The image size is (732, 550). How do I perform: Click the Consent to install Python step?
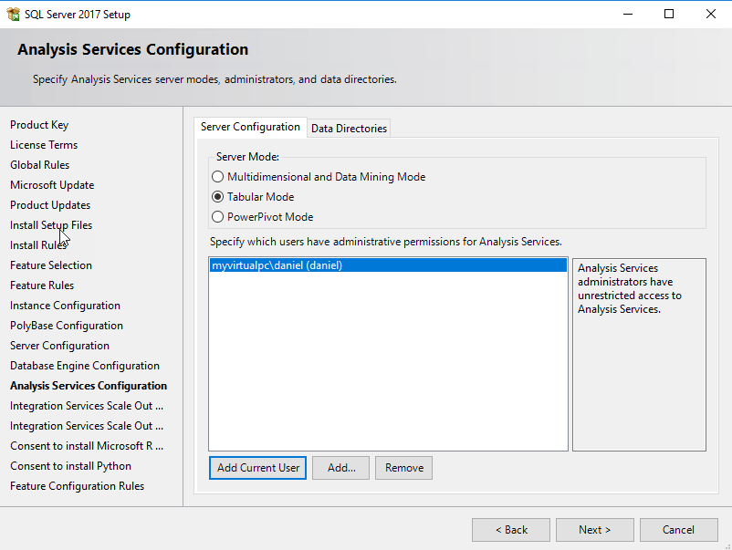(x=70, y=466)
